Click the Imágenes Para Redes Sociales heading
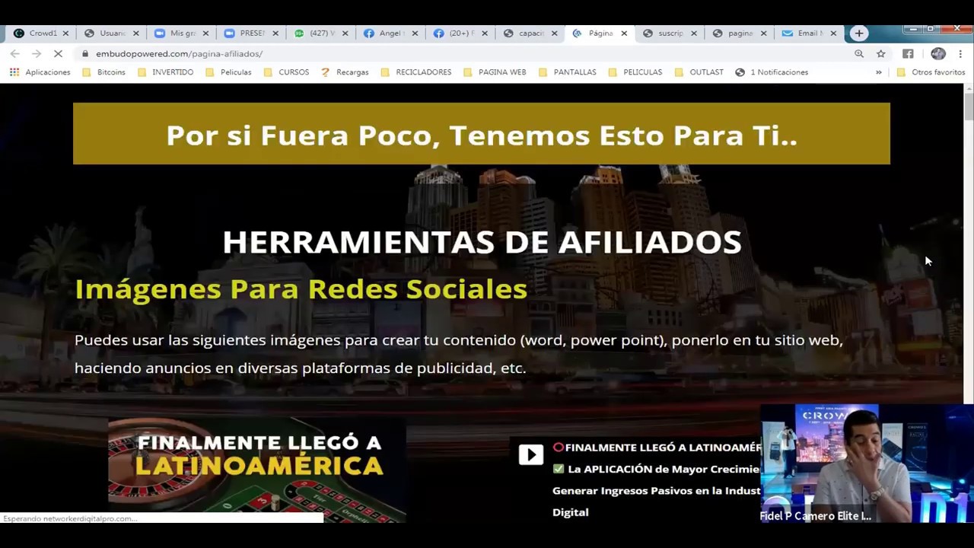Screen dimensions: 974x548 coord(301,289)
